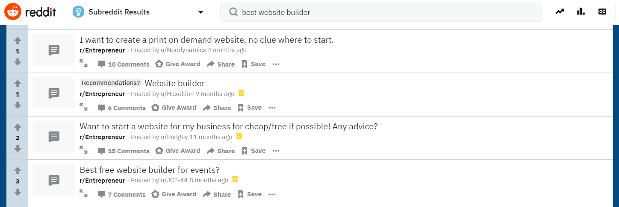The image size is (619, 207).
Task: Expand the cheap/free website post preview
Action: [83, 151]
